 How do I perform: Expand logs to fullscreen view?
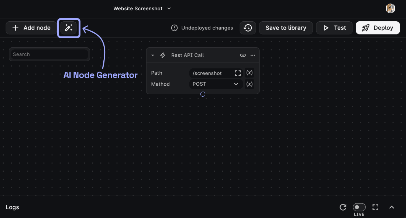(x=375, y=207)
